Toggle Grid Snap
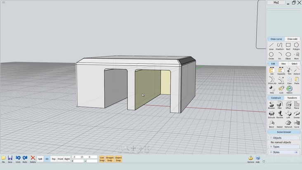Screen dimensions: 302x170 click(102, 159)
